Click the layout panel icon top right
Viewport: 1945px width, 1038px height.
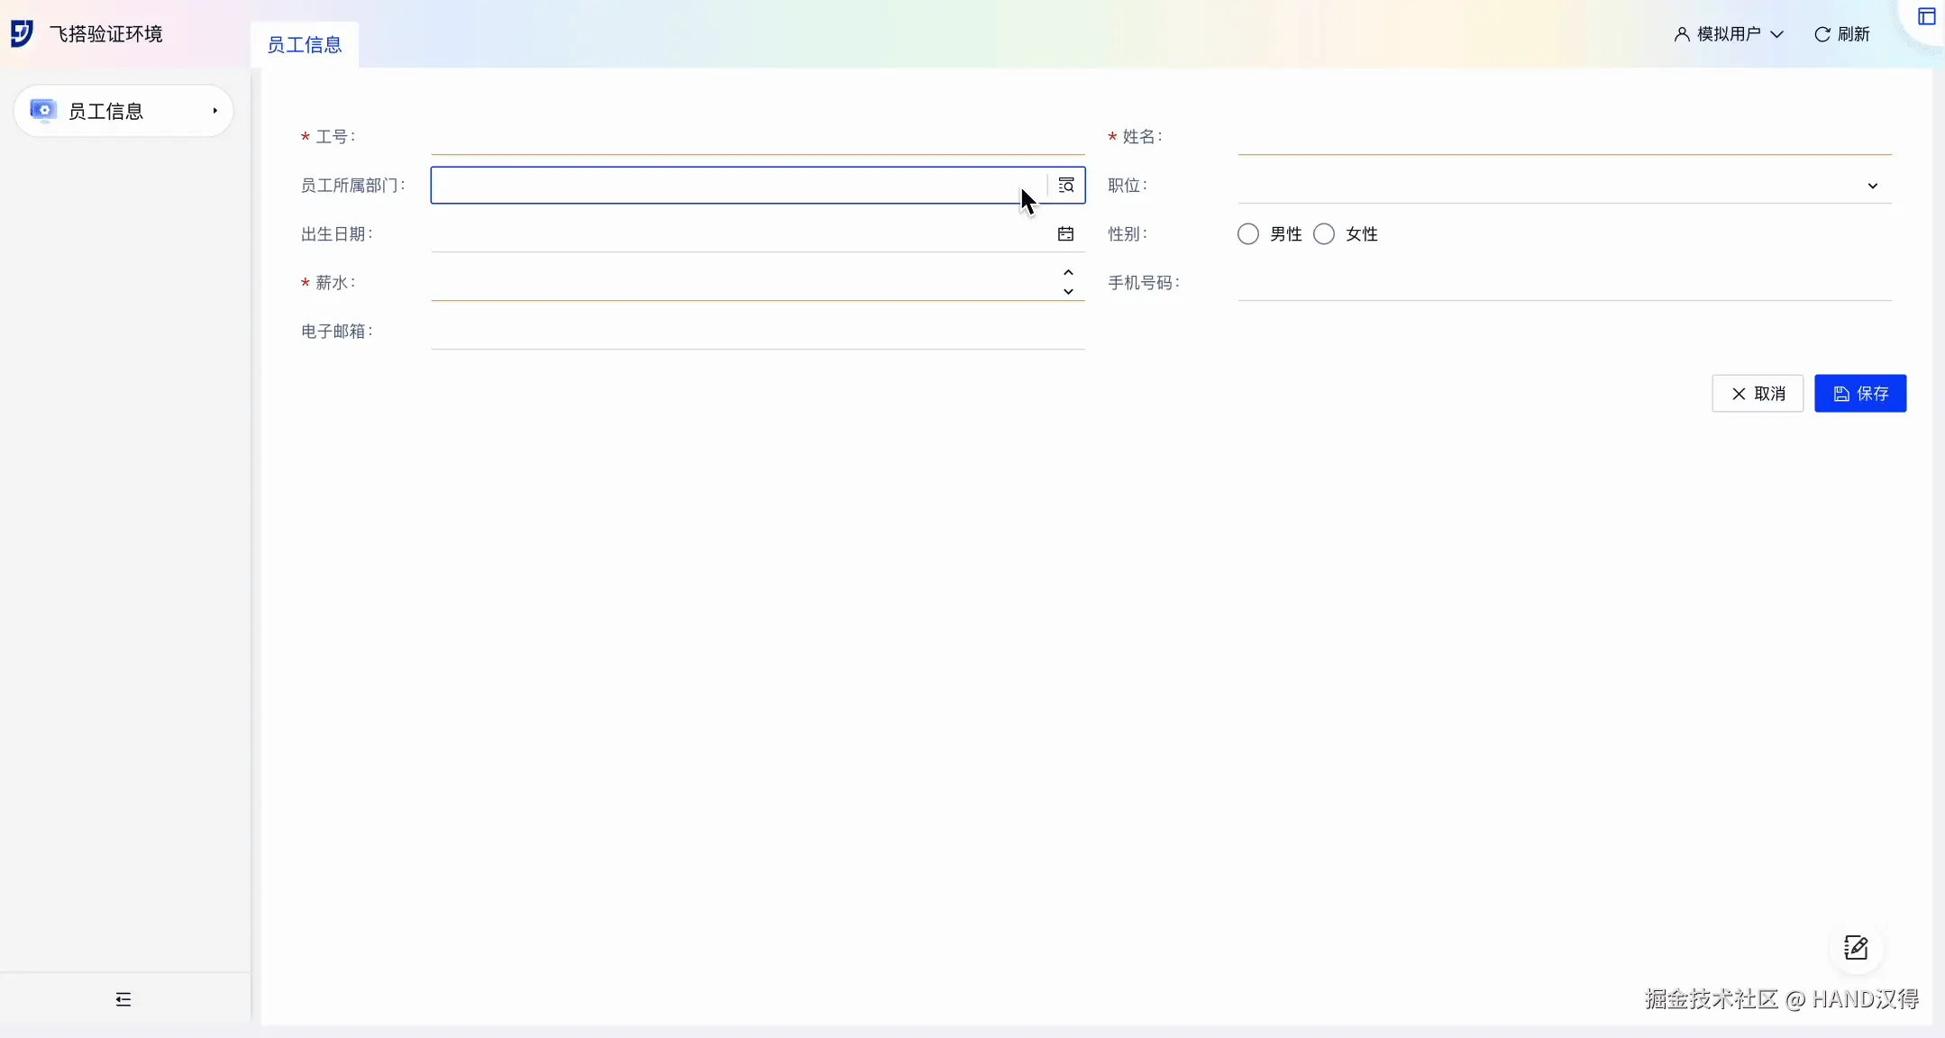coord(1926,17)
